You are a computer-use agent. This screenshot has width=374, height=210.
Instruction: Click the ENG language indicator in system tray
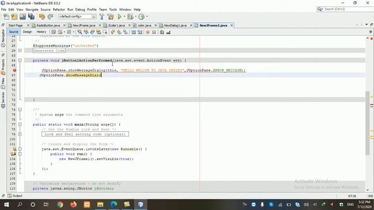pos(350,205)
